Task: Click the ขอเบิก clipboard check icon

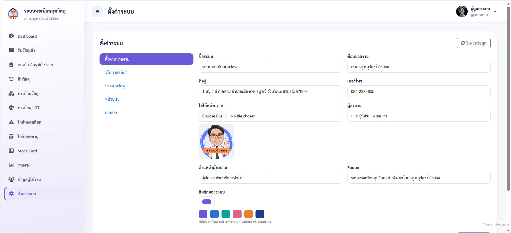Action: pyautogui.click(x=11, y=65)
